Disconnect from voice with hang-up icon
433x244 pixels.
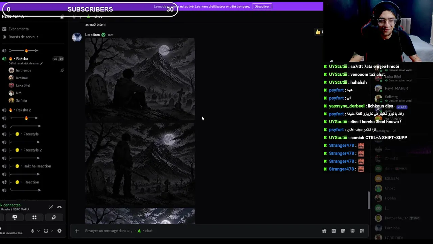pyautogui.click(x=60, y=207)
